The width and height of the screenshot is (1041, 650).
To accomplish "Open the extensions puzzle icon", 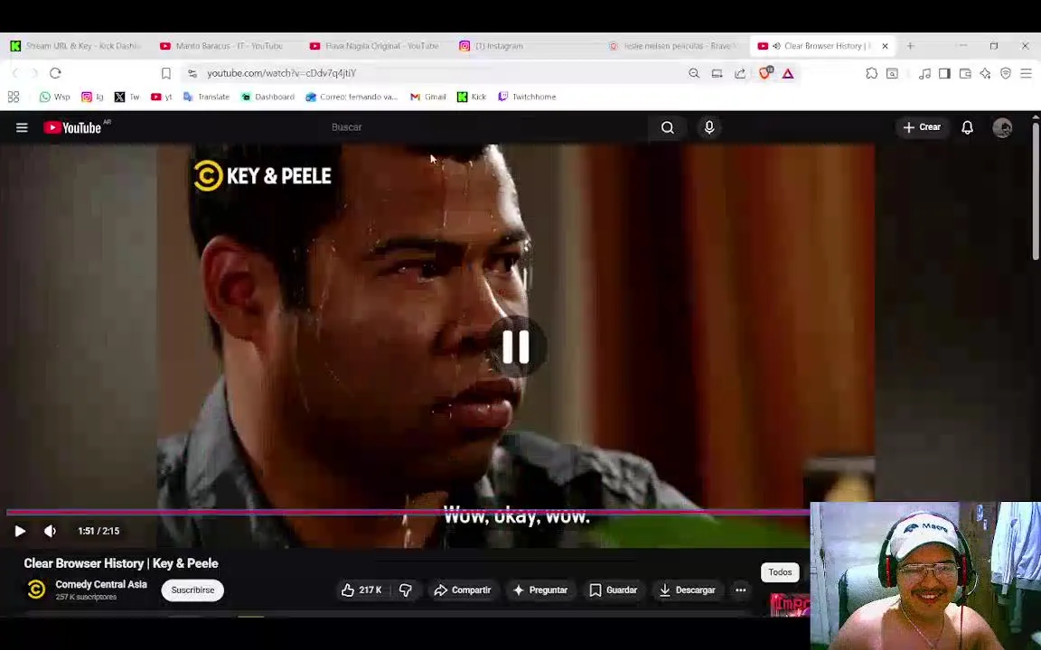I will 871,74.
